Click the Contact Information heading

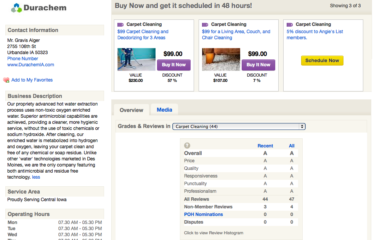pyautogui.click(x=33, y=30)
